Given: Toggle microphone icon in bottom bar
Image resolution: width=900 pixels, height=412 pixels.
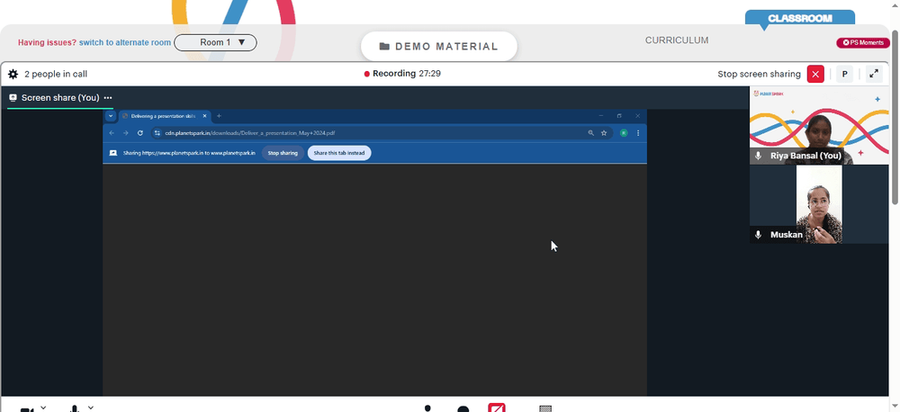Looking at the screenshot, I should click(x=74, y=408).
